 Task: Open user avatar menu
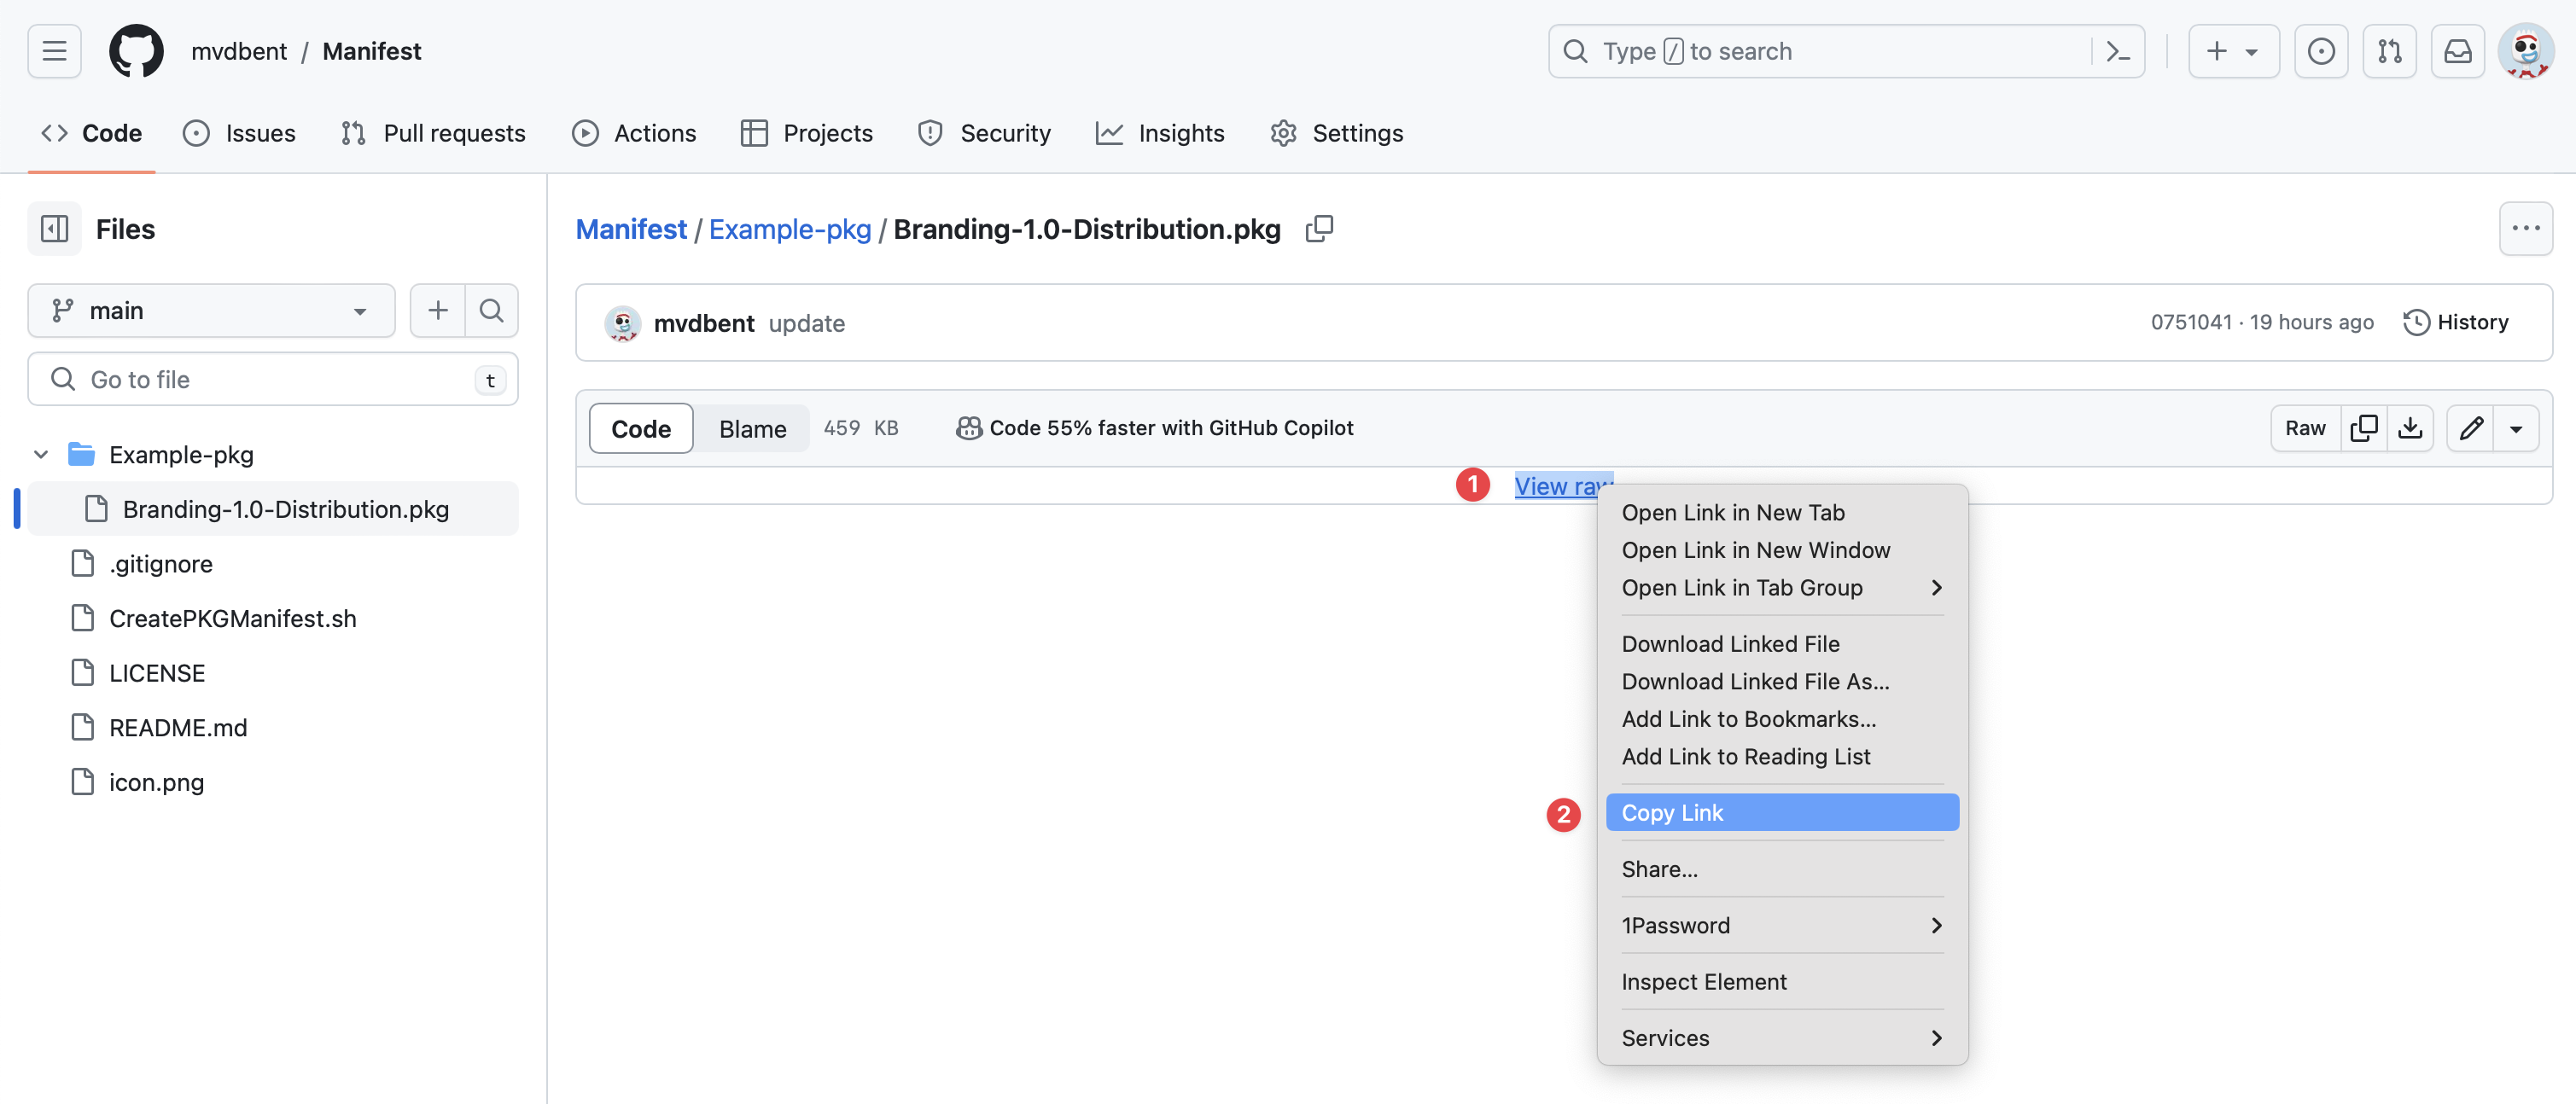coord(2527,51)
